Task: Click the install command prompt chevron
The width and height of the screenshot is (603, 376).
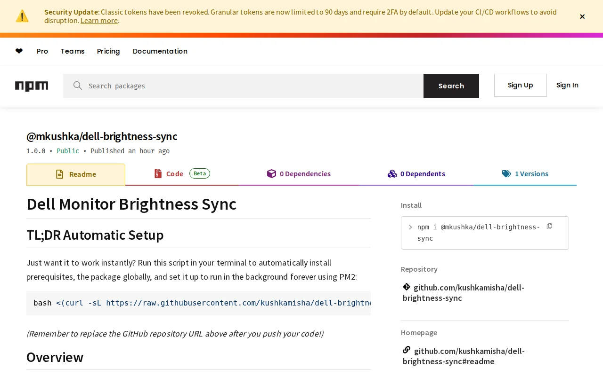Action: click(x=410, y=227)
